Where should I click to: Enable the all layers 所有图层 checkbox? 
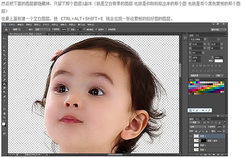pos(106,29)
